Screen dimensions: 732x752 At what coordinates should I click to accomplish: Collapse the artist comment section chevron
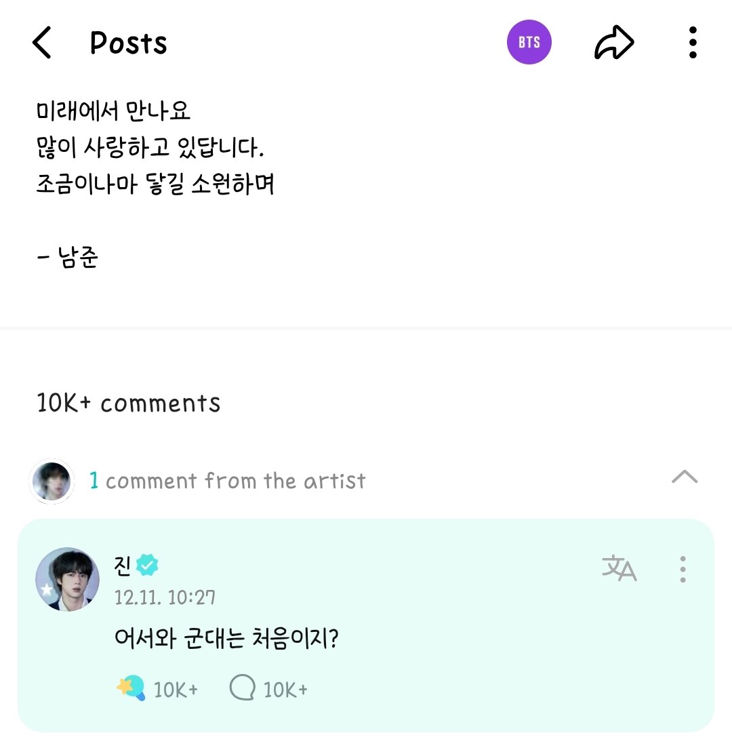[684, 477]
